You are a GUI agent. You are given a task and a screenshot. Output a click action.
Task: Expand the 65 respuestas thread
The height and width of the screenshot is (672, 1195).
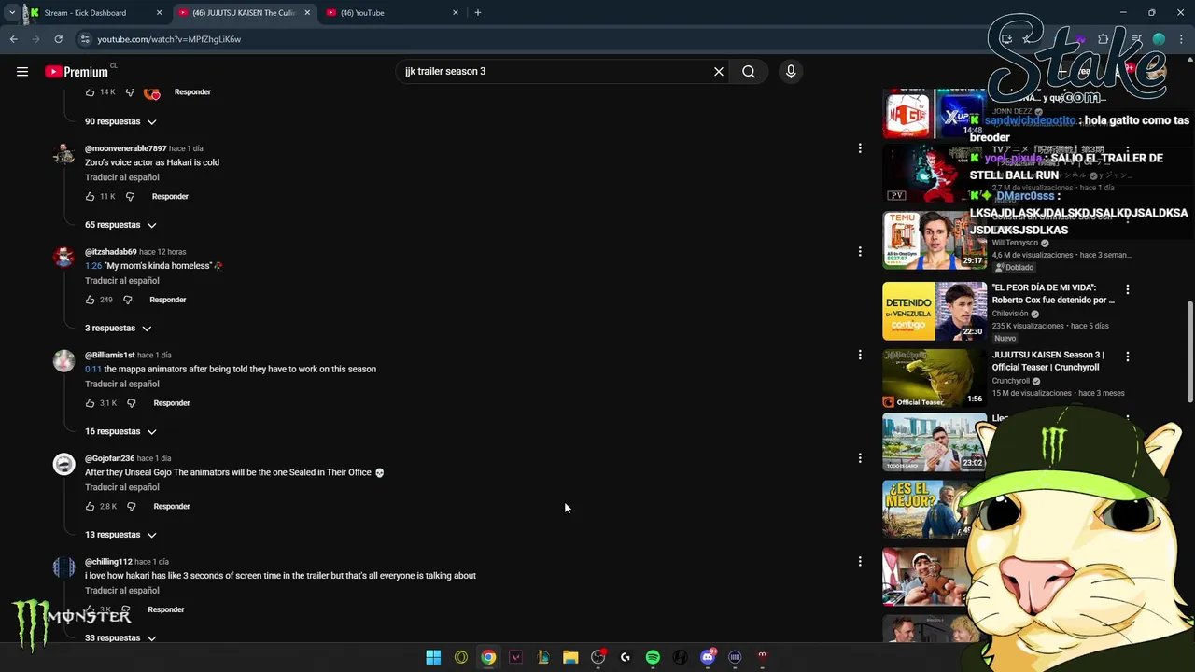point(120,225)
